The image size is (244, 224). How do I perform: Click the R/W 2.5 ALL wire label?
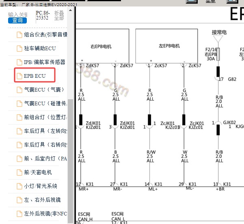(151, 156)
